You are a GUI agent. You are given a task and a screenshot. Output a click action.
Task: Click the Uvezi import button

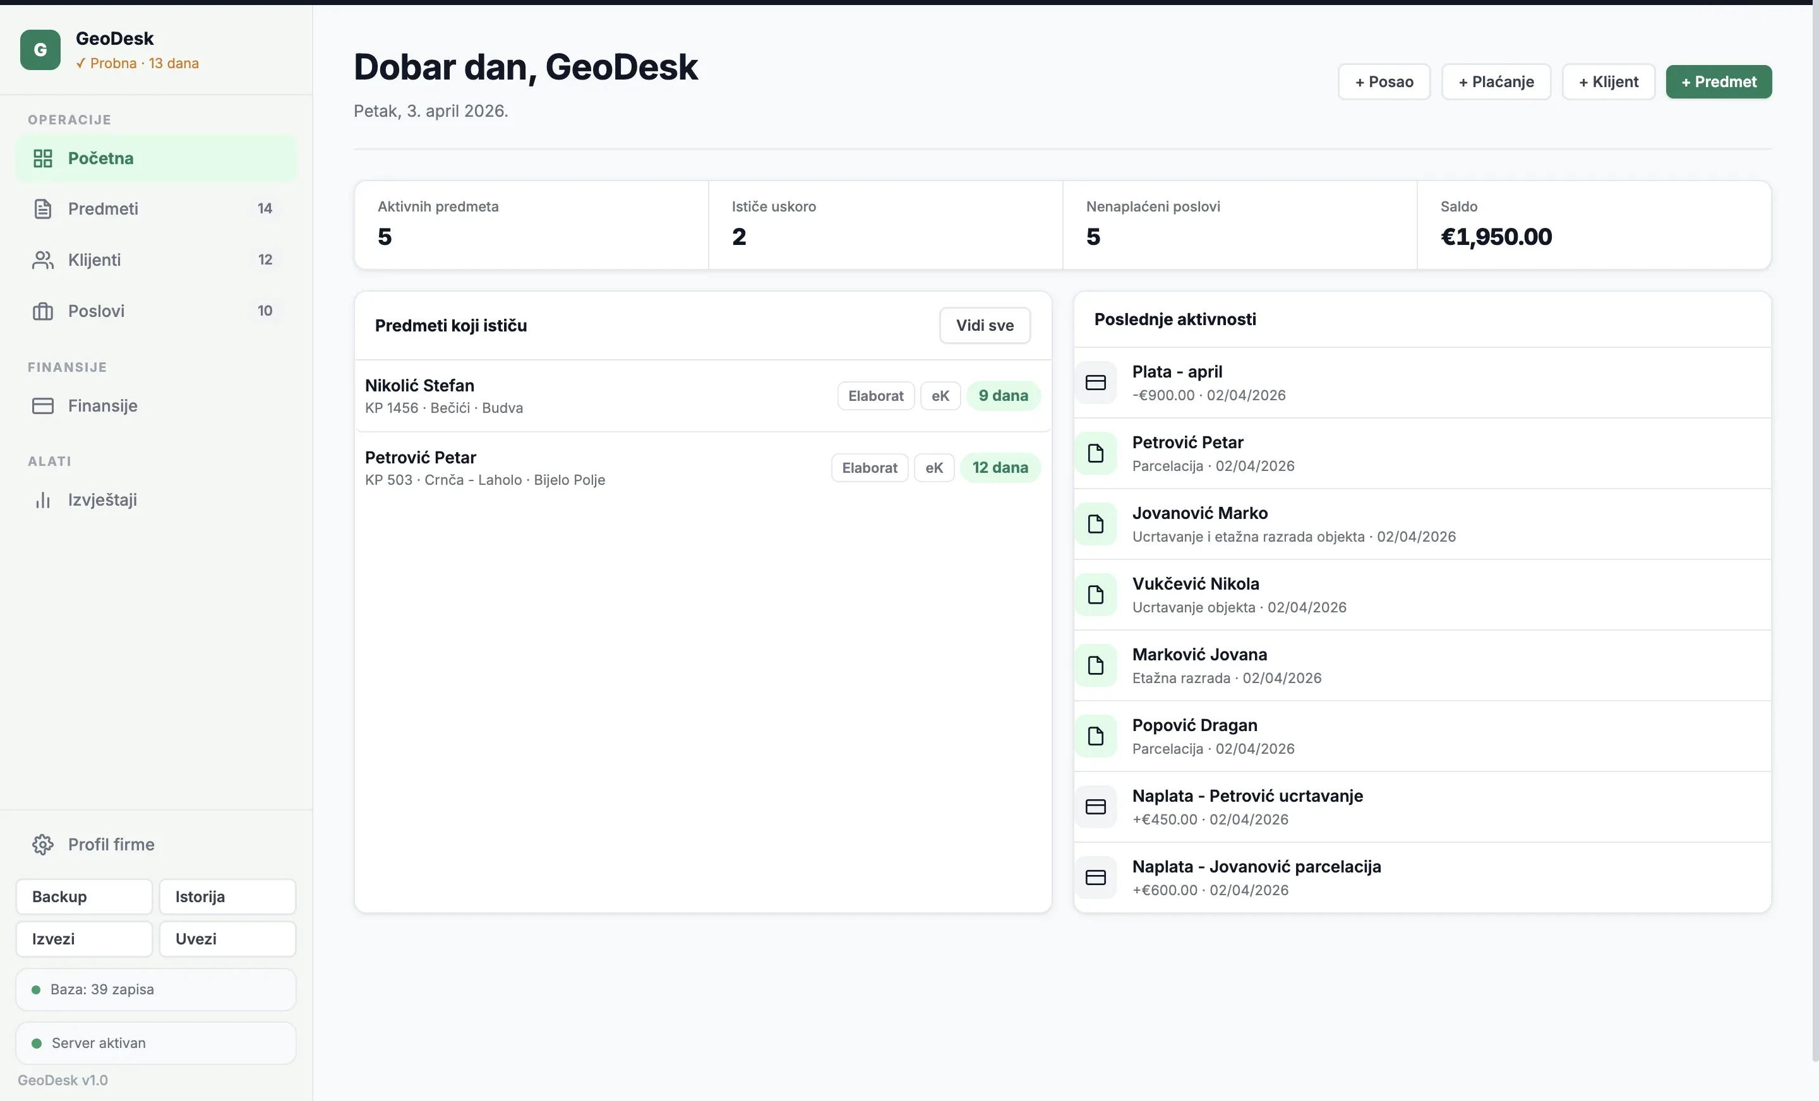tap(227, 939)
